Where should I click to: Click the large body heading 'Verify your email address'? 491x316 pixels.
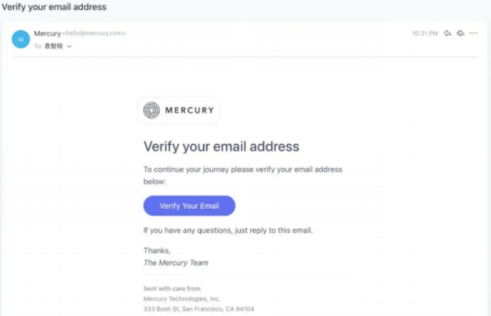221,146
